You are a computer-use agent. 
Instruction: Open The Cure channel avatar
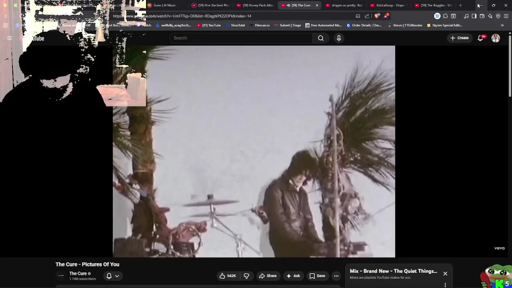coord(61,276)
